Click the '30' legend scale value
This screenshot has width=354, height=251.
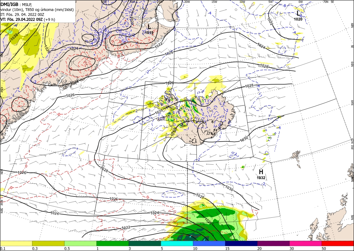point(292,249)
